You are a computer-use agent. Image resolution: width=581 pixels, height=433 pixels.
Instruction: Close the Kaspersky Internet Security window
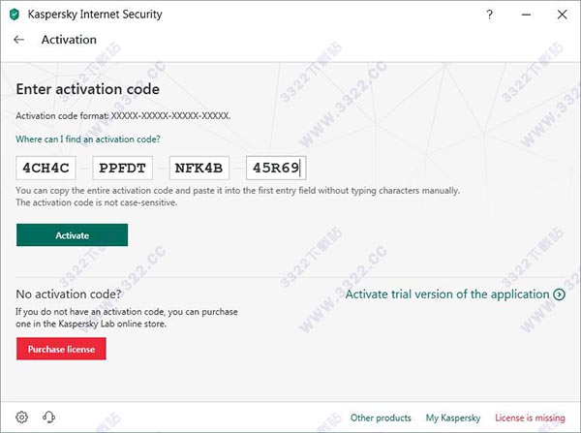click(x=560, y=15)
